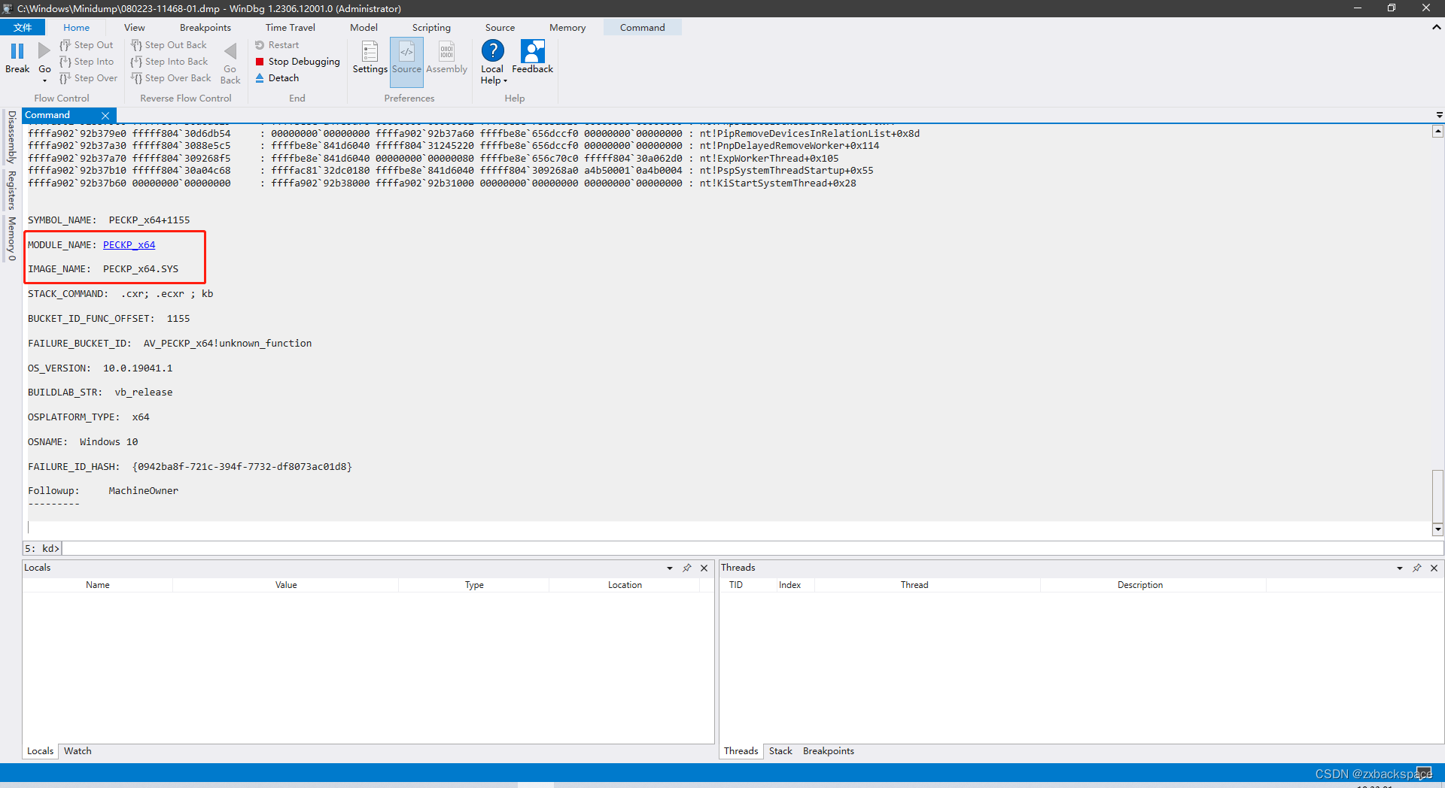Switch to the Memory ribbon tab
This screenshot has width=1445, height=788.
(x=567, y=27)
